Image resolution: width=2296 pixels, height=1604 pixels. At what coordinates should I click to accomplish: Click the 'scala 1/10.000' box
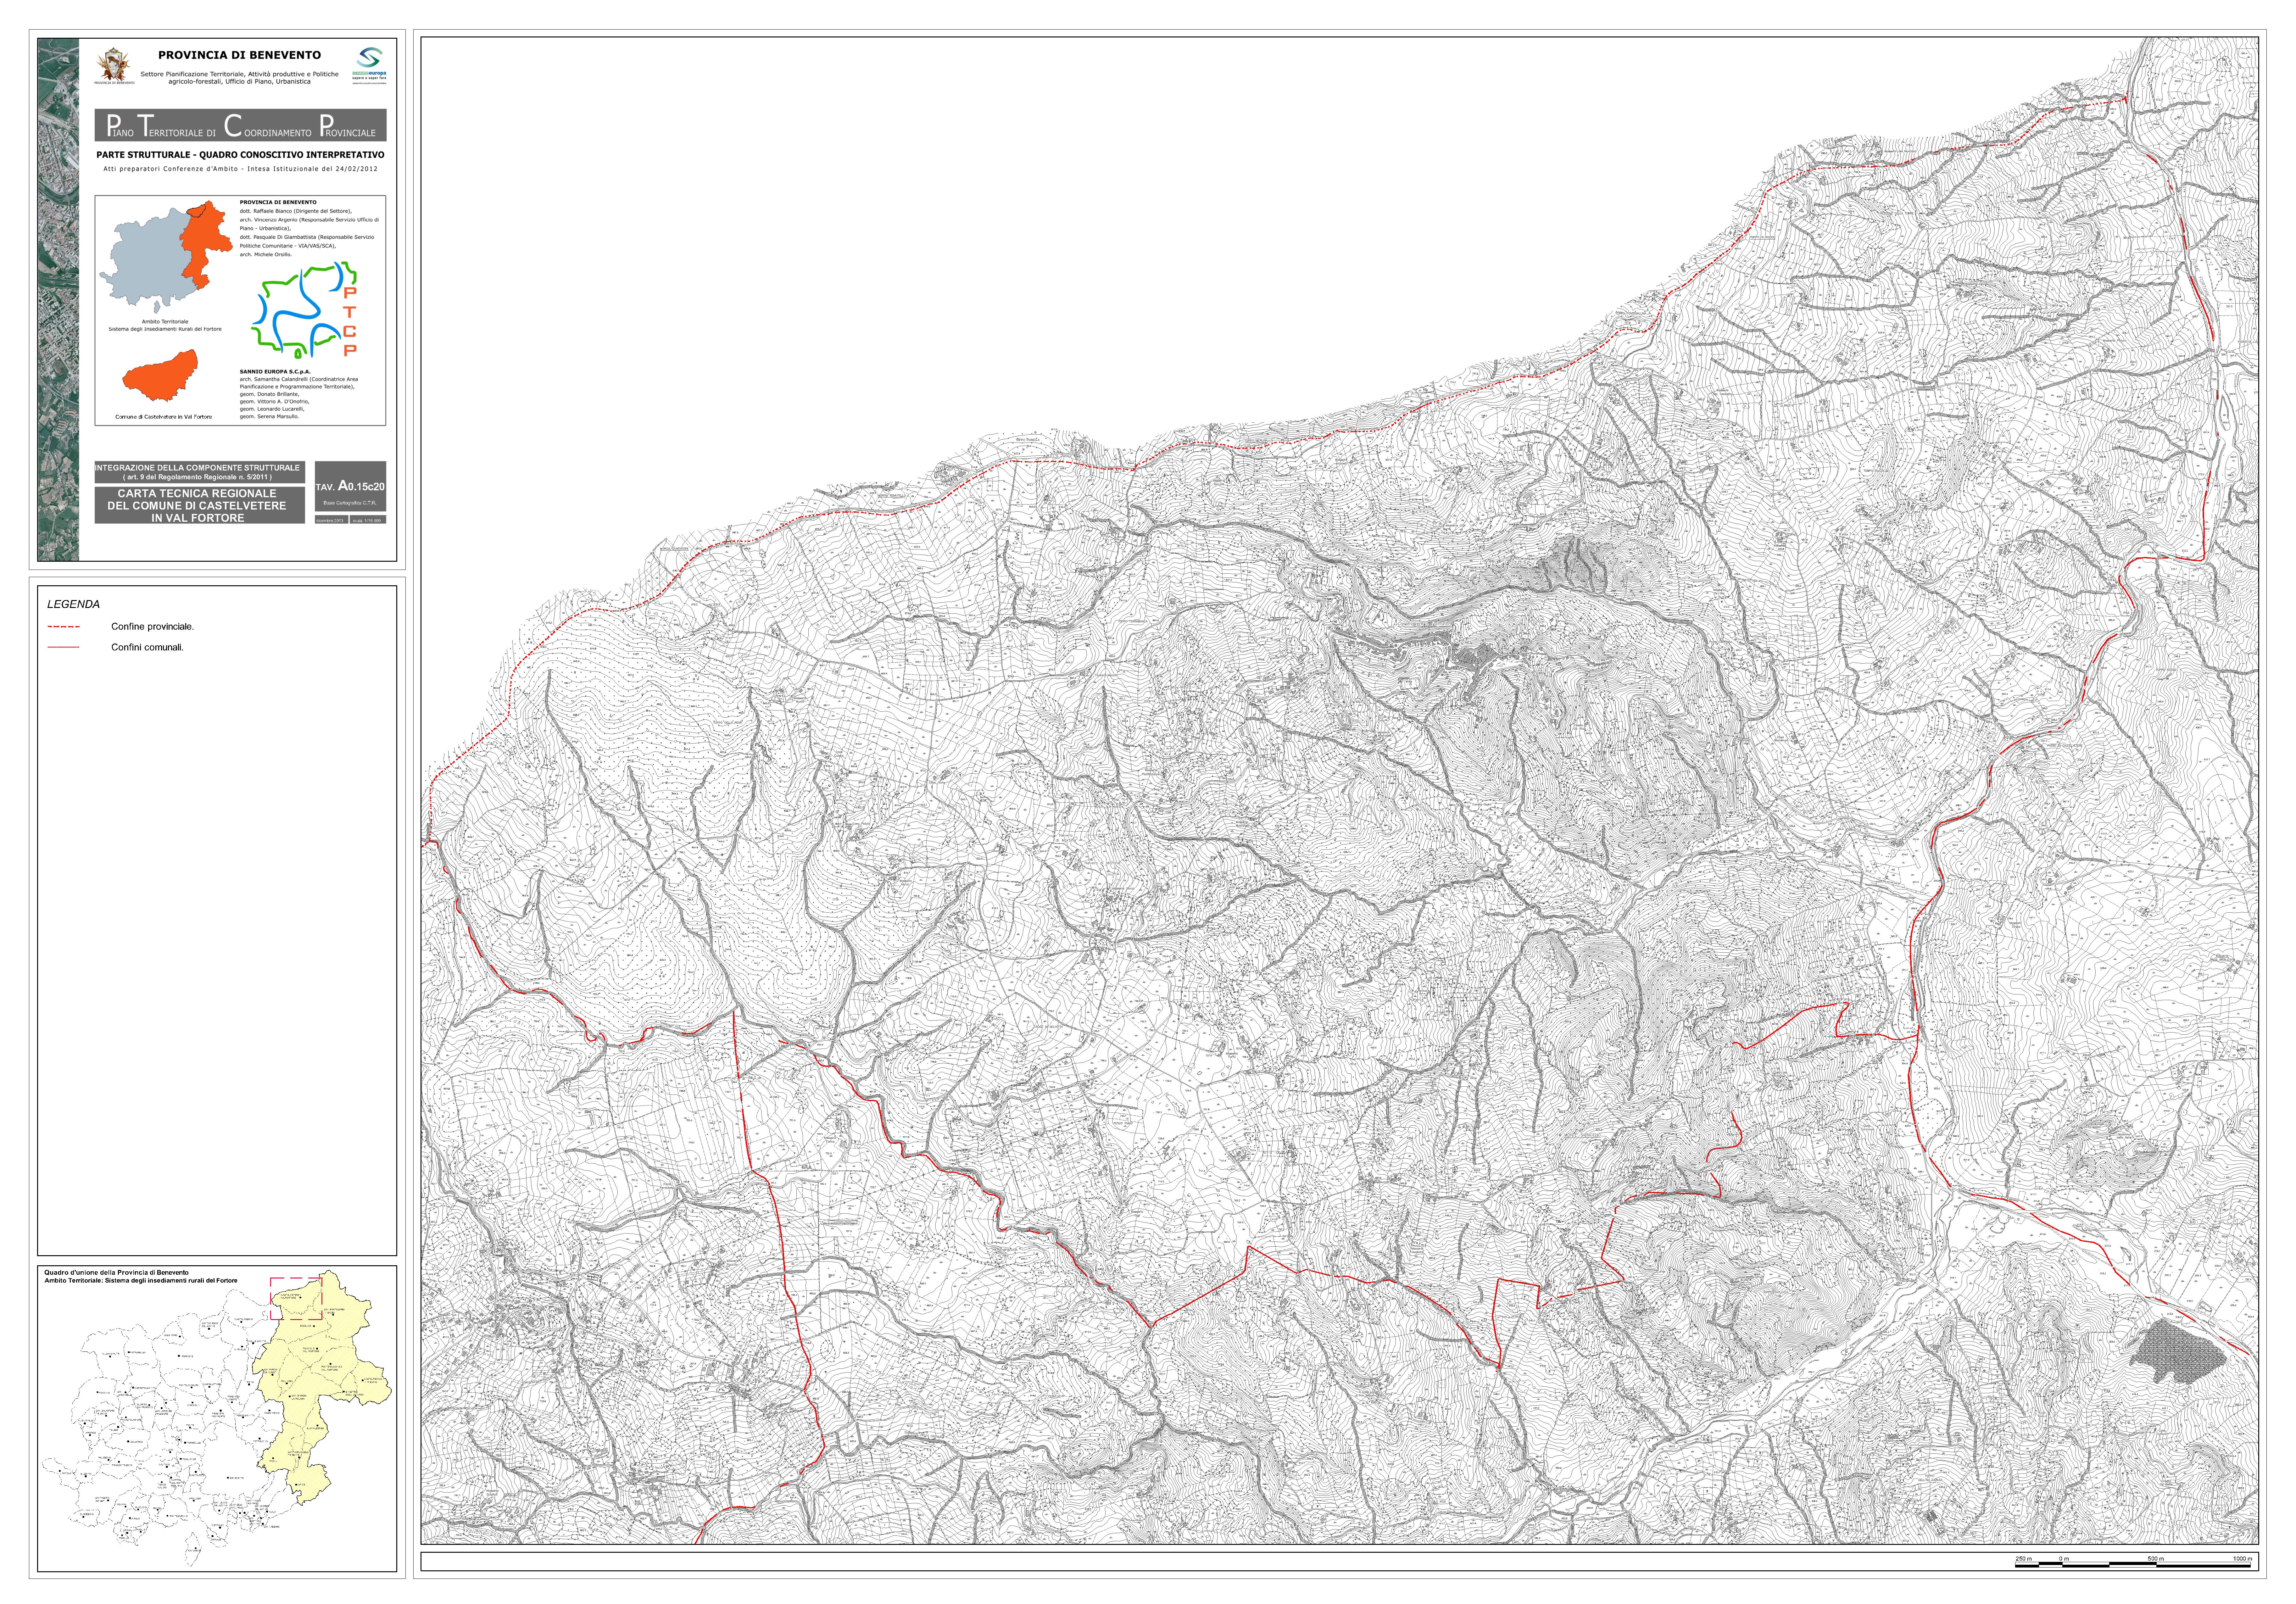(x=368, y=520)
